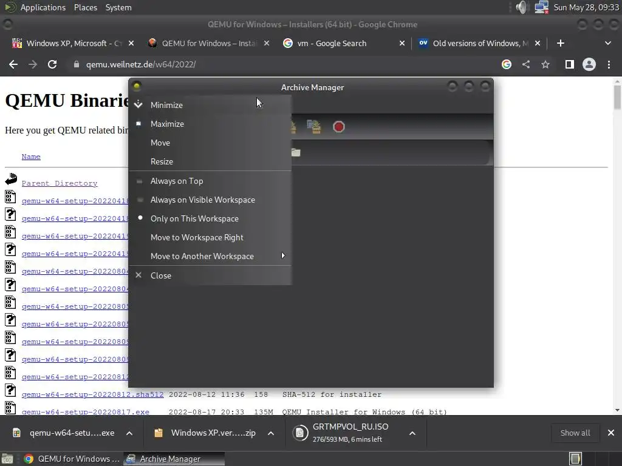
Task: Click the show desktop icon in bottom panel
Action: [7, 459]
